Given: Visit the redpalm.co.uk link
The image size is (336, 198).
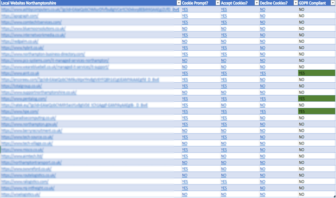Looking at the screenshot, I should pos(20,41).
